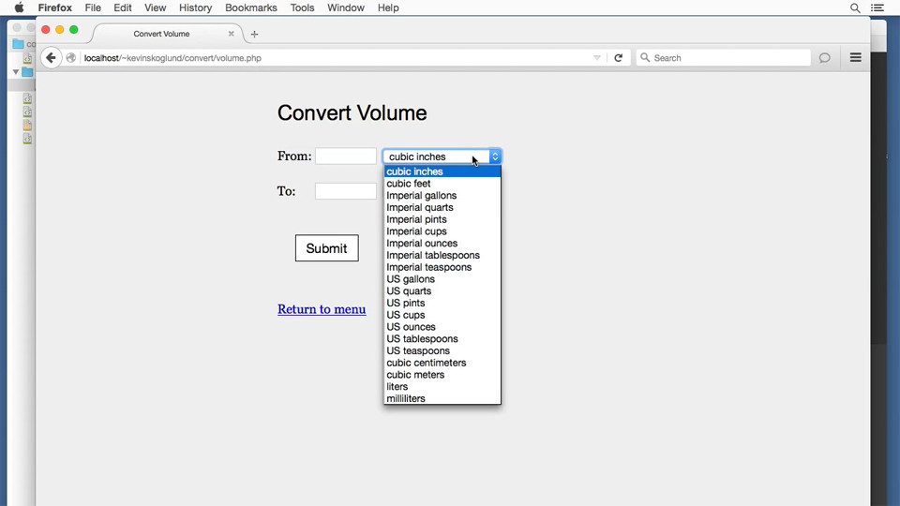This screenshot has height=506, width=900.
Task: Click the site identity globe icon
Action: pos(71,58)
